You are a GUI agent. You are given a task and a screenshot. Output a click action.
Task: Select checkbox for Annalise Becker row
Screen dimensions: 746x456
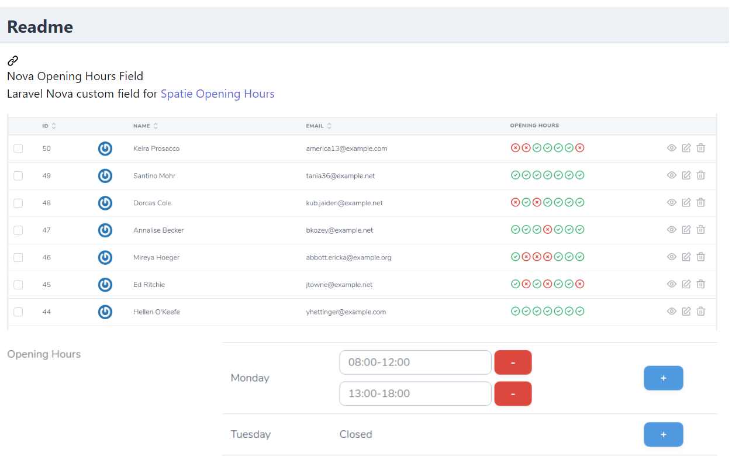18,230
